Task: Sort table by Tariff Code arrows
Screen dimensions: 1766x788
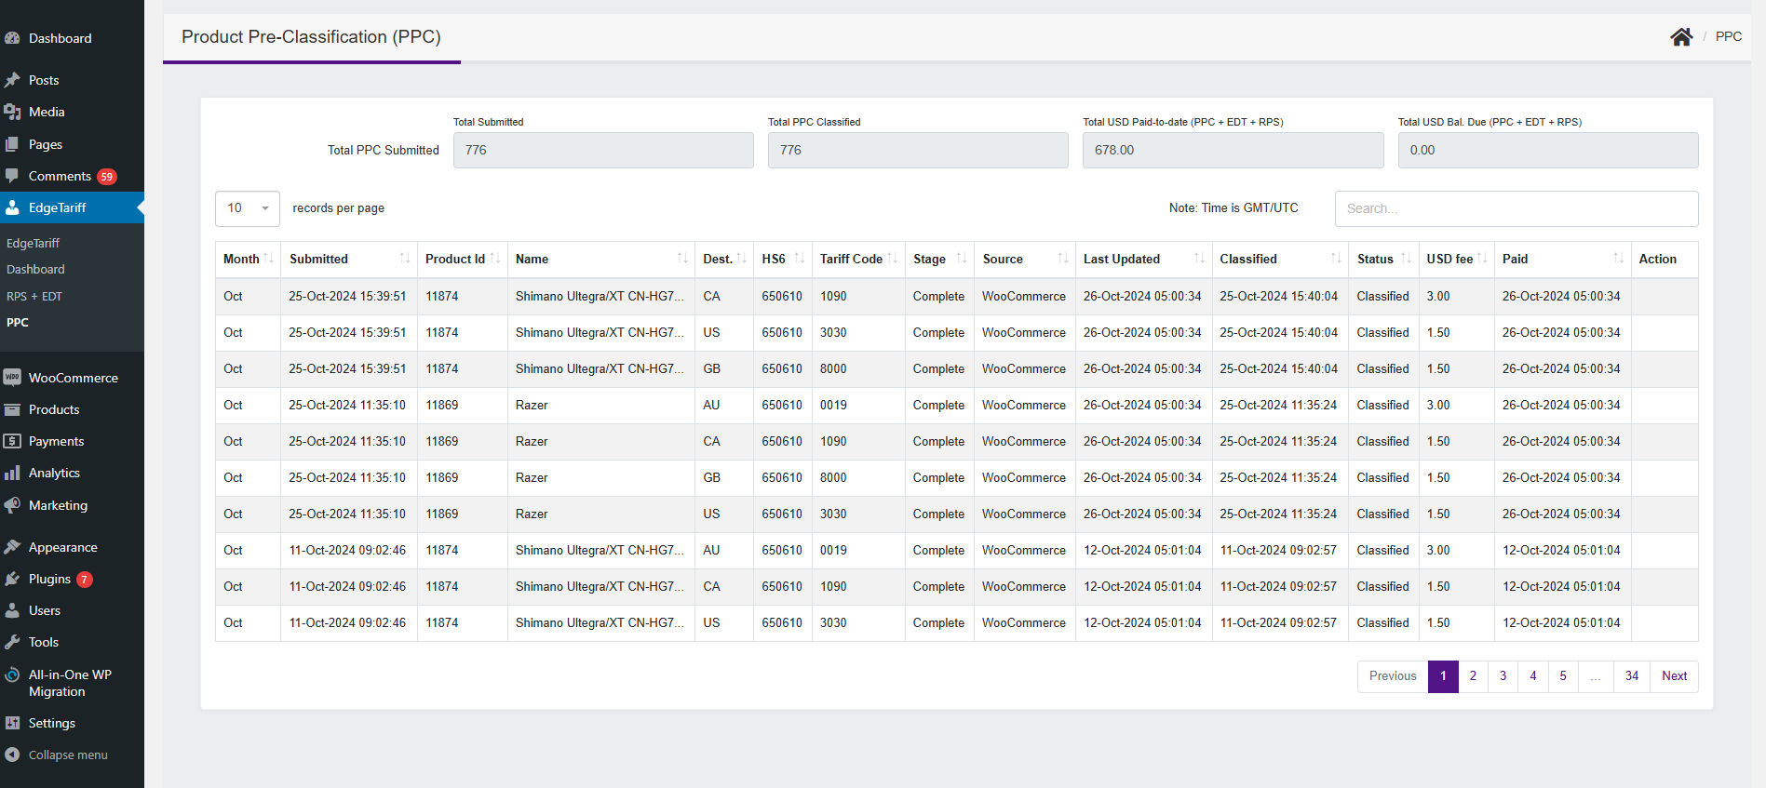Action: point(893,259)
